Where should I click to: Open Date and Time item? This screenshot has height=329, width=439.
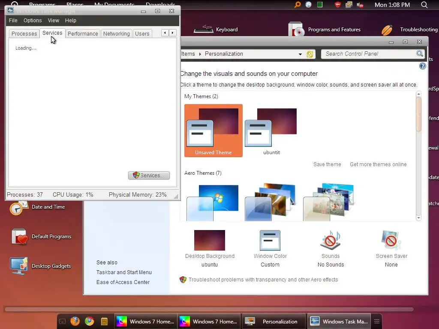pyautogui.click(x=37, y=208)
